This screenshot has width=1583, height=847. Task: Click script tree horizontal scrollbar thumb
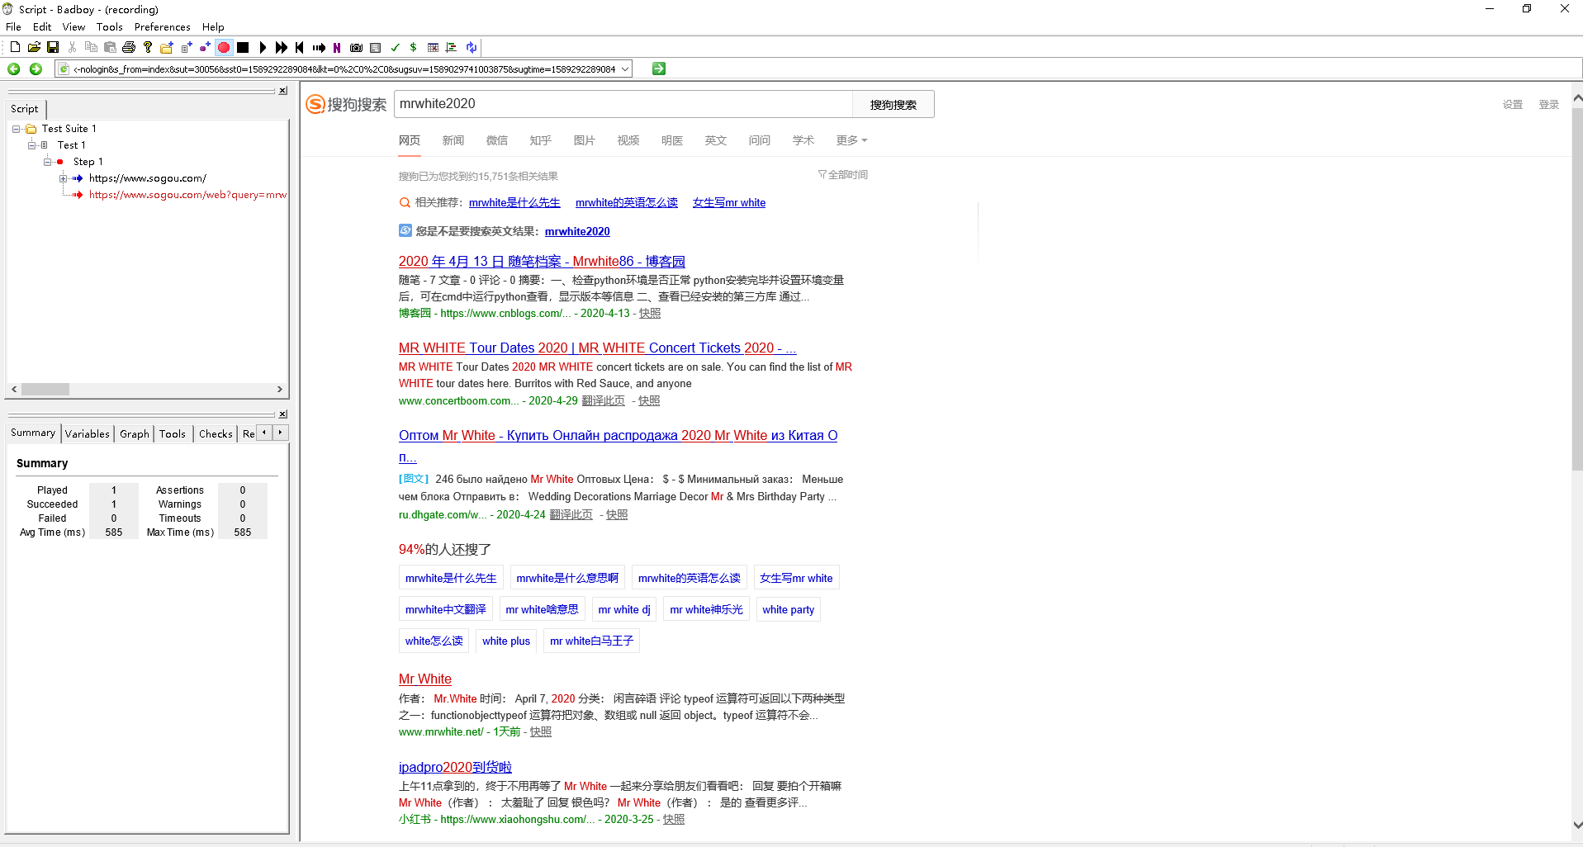click(45, 389)
